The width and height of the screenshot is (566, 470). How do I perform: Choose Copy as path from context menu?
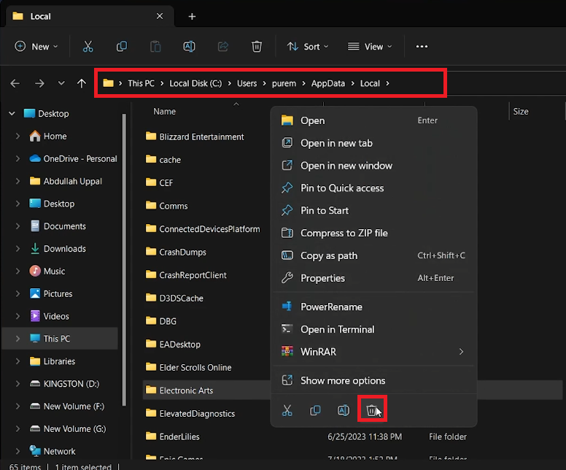tap(329, 255)
